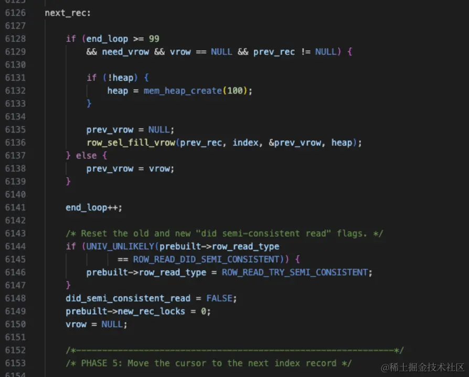This screenshot has width=469, height=377.
Task: Click line number 6137 beside else
Action: click(x=15, y=156)
